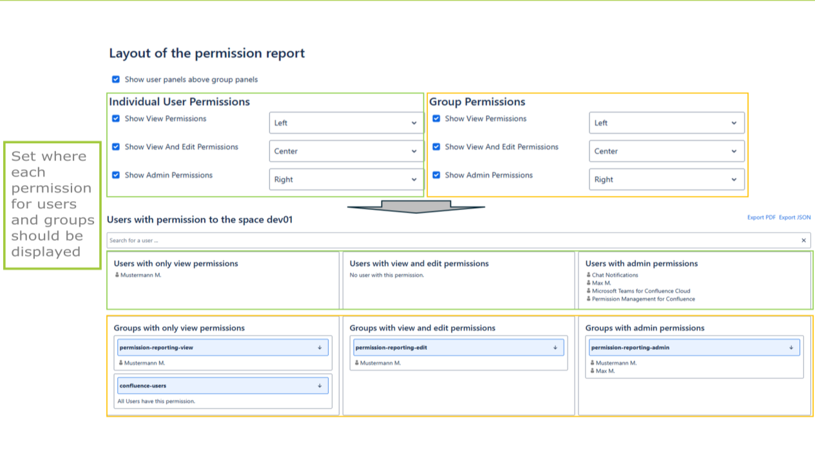Click the Groups with admin permissions heading
Image resolution: width=815 pixels, height=464 pixels.
tap(645, 328)
